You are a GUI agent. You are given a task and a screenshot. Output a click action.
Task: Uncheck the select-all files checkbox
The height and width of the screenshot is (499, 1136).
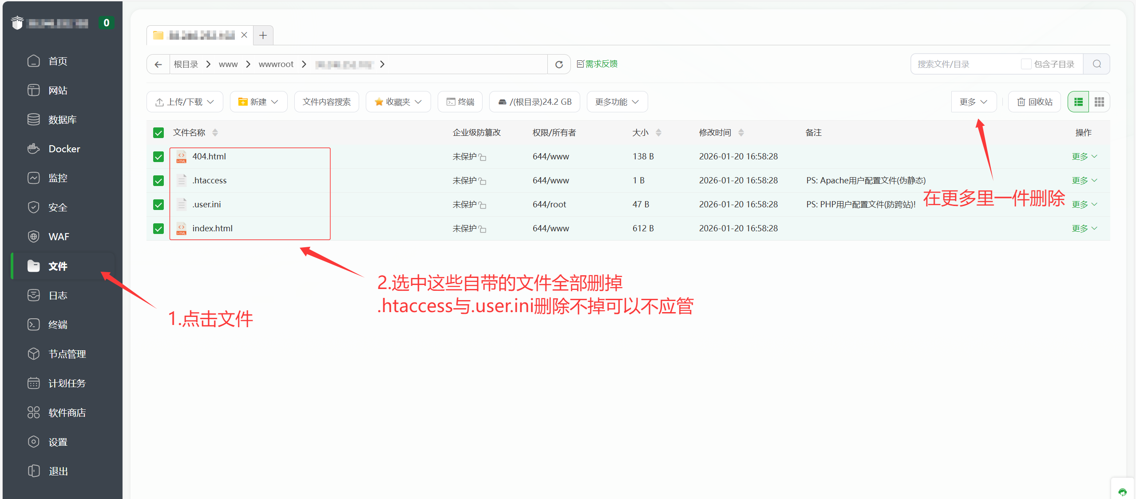coord(158,133)
